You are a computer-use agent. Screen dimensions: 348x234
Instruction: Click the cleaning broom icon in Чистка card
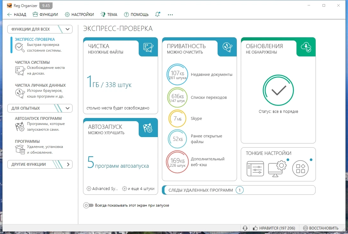click(x=148, y=48)
